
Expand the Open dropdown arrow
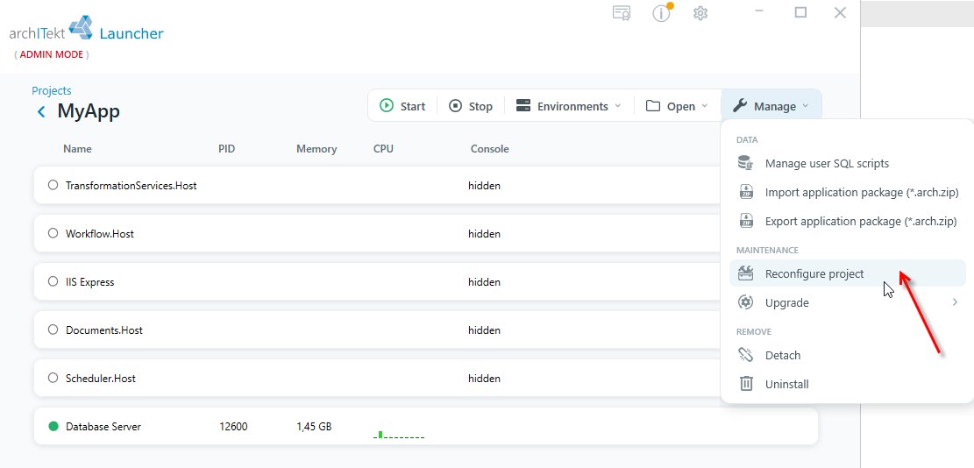pyautogui.click(x=704, y=106)
